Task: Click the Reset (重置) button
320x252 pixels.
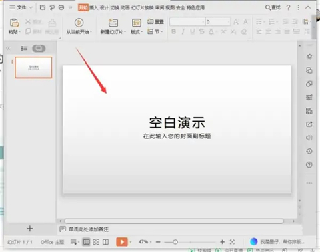Action: (x=155, y=21)
